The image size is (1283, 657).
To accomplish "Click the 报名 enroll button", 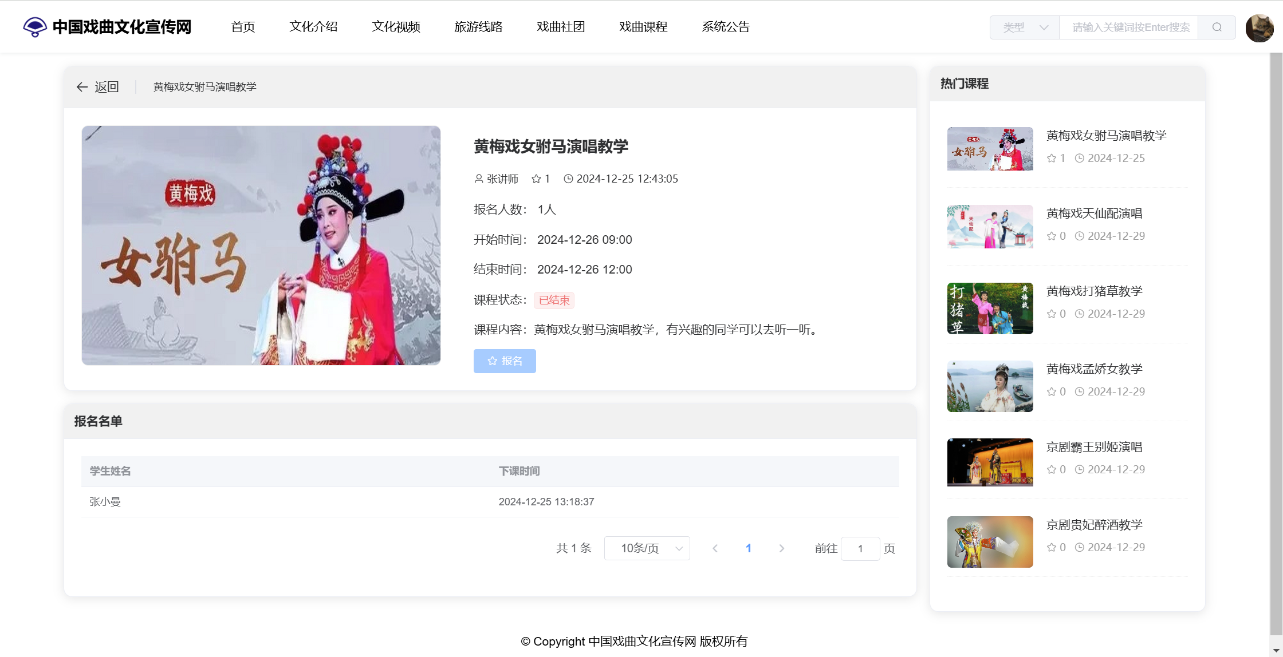I will 505,361.
